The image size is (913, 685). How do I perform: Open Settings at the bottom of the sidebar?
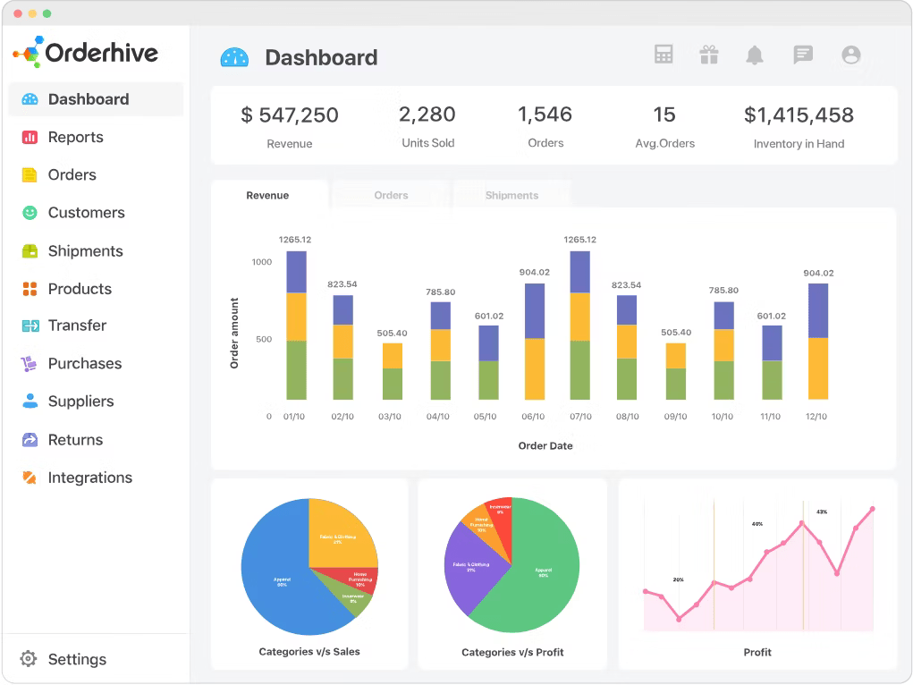click(76, 659)
